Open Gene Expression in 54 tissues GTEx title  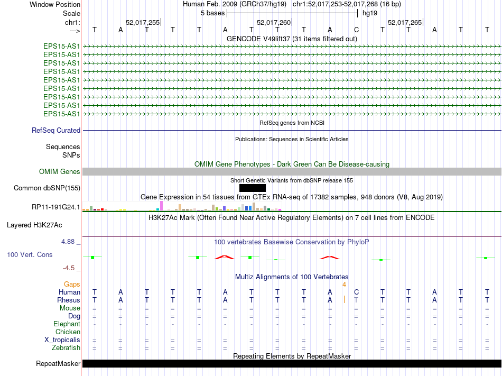pyautogui.click(x=292, y=197)
